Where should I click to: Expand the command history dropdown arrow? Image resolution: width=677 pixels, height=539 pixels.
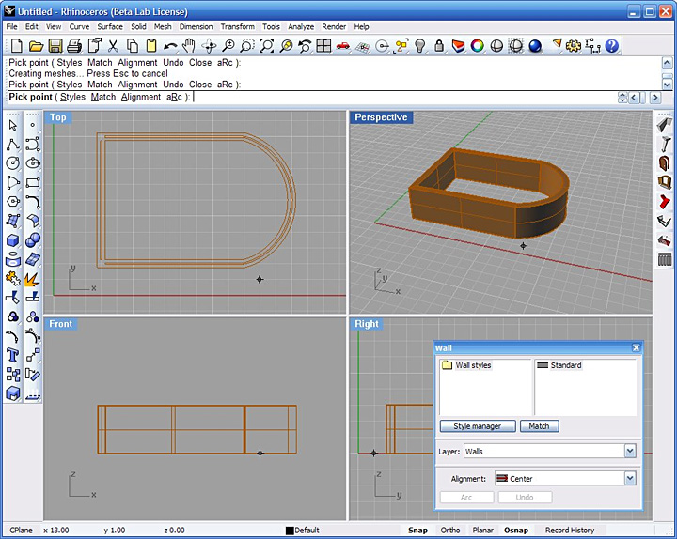(622, 97)
